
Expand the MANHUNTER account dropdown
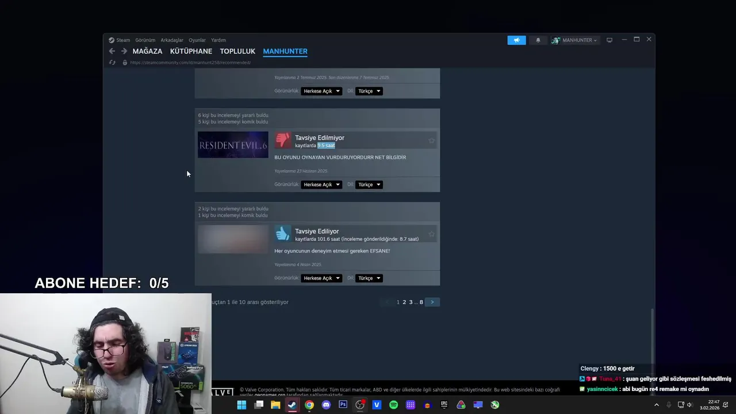574,40
